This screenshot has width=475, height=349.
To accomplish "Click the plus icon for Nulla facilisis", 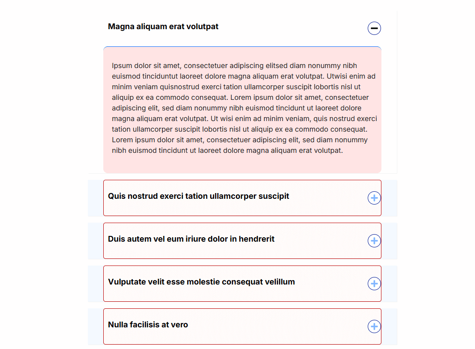I will pos(374,326).
